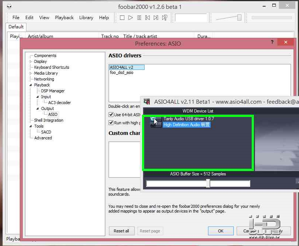The height and width of the screenshot is (246, 299).
Task: Click the Reset all button
Action: pyautogui.click(x=121, y=231)
